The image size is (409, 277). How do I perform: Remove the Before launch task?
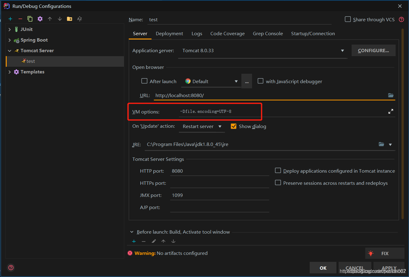144,241
